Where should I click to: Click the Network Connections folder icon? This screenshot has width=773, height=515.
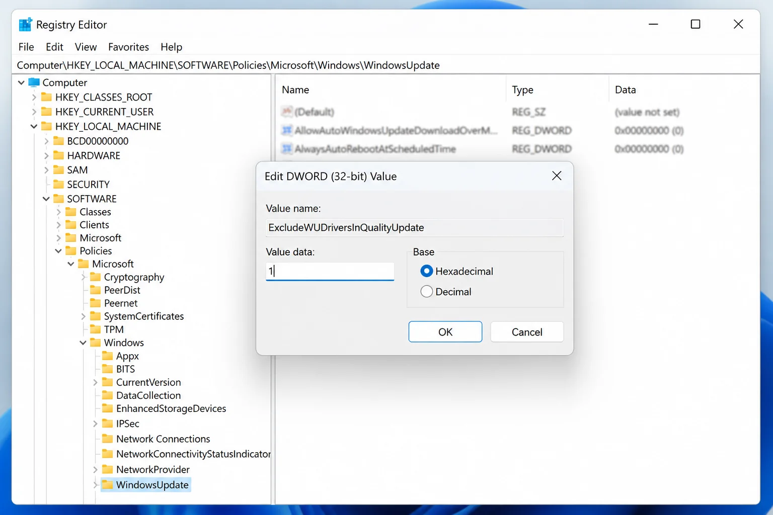(x=107, y=439)
